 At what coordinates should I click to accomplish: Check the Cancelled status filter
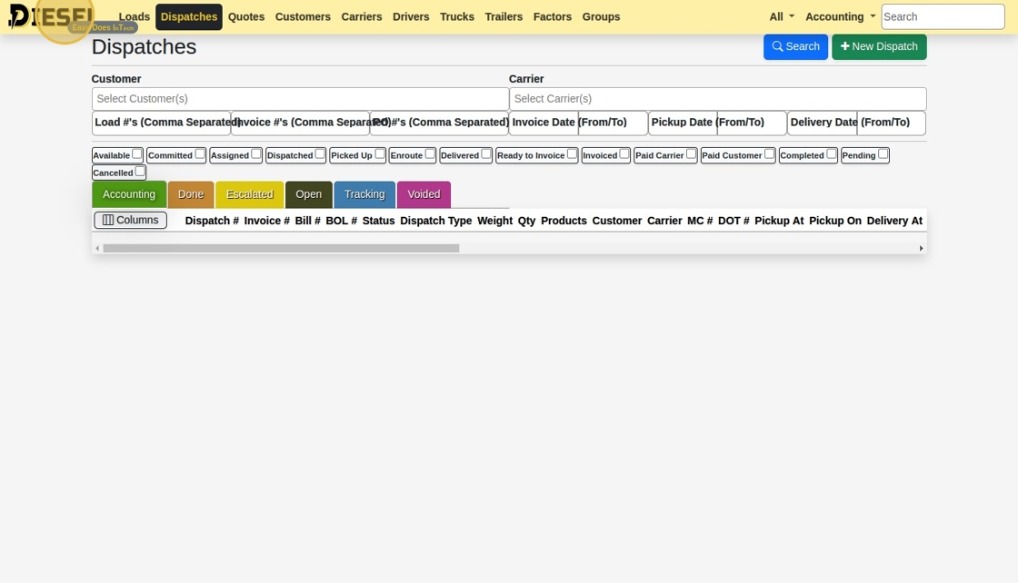point(140,172)
